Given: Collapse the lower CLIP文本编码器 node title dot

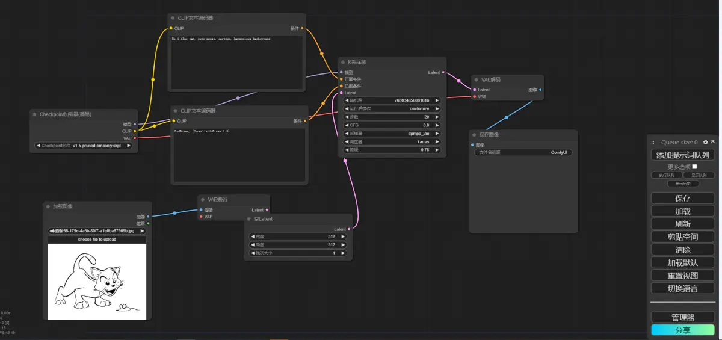Looking at the screenshot, I should [176, 111].
